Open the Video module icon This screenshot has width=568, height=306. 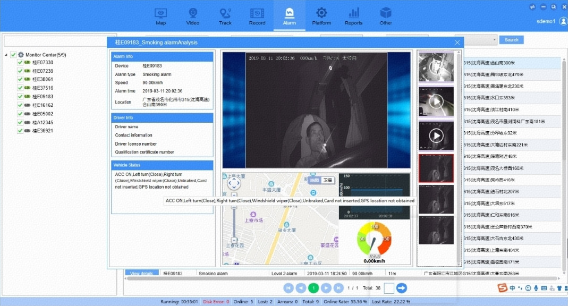pos(193,13)
